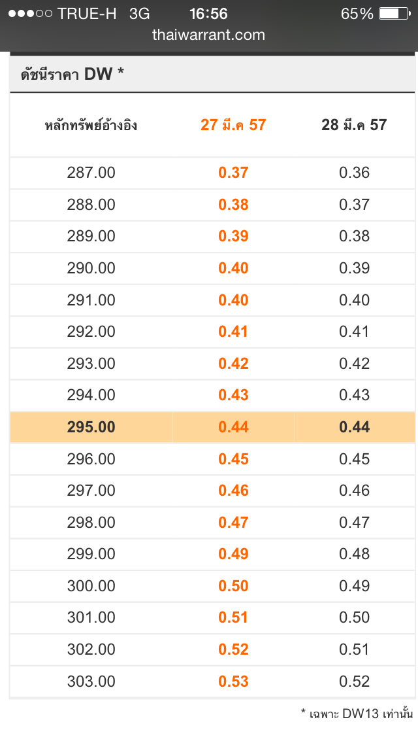The height and width of the screenshot is (743, 418).
Task: Tap 0.52 value in the last row
Action: (354, 682)
